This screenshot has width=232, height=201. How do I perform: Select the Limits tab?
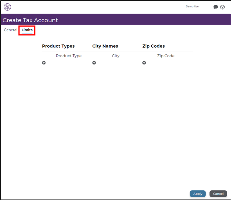click(x=27, y=30)
